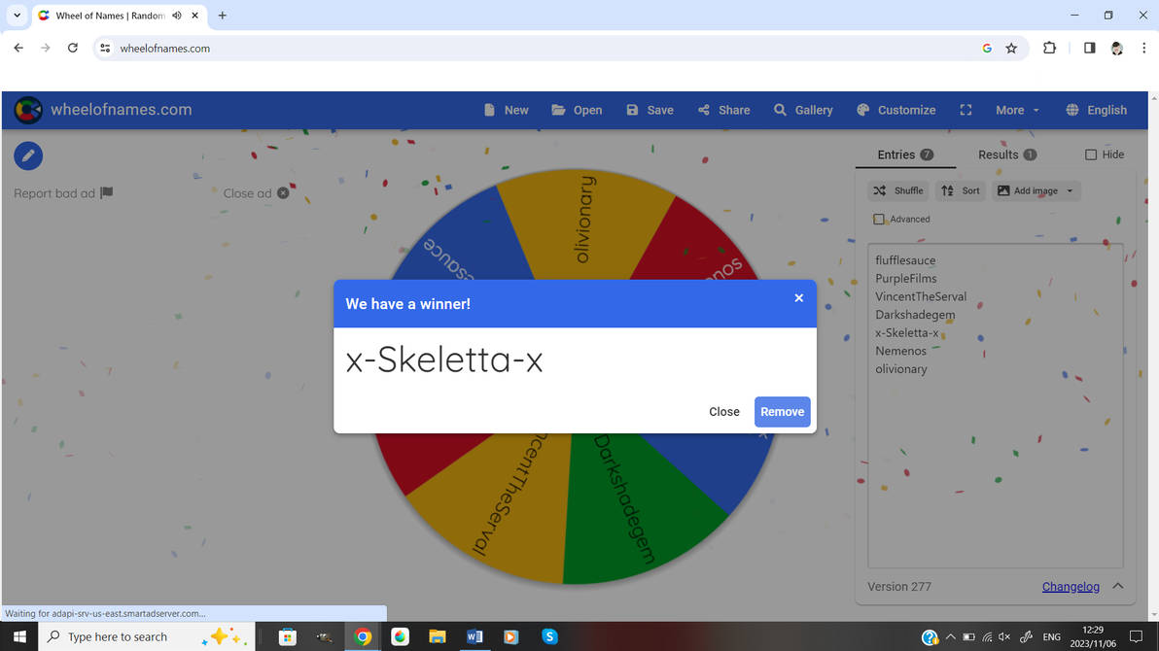Click the muted volume tray icon
This screenshot has width=1159, height=651.
click(1004, 636)
